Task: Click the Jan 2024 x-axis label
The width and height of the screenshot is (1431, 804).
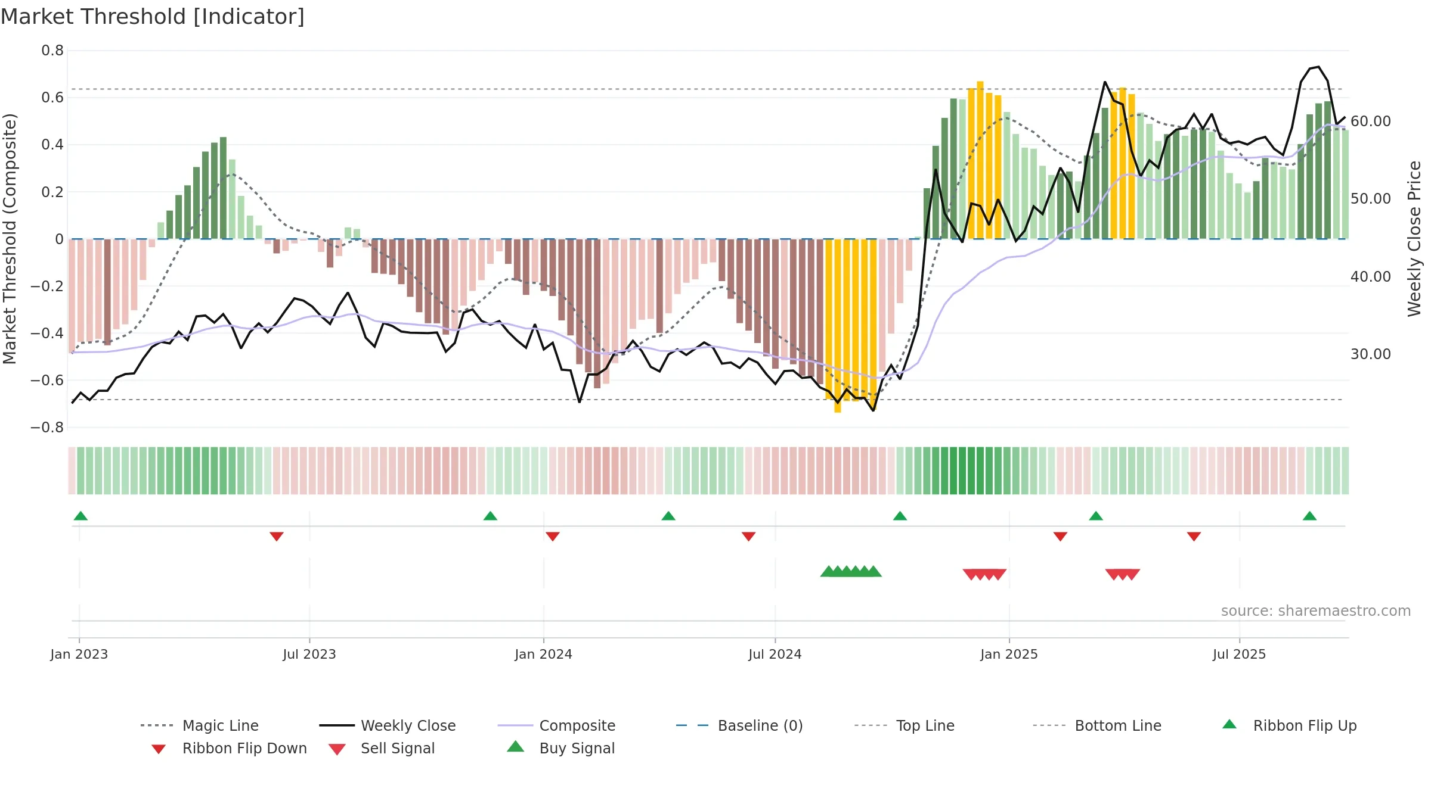Action: 543,655
